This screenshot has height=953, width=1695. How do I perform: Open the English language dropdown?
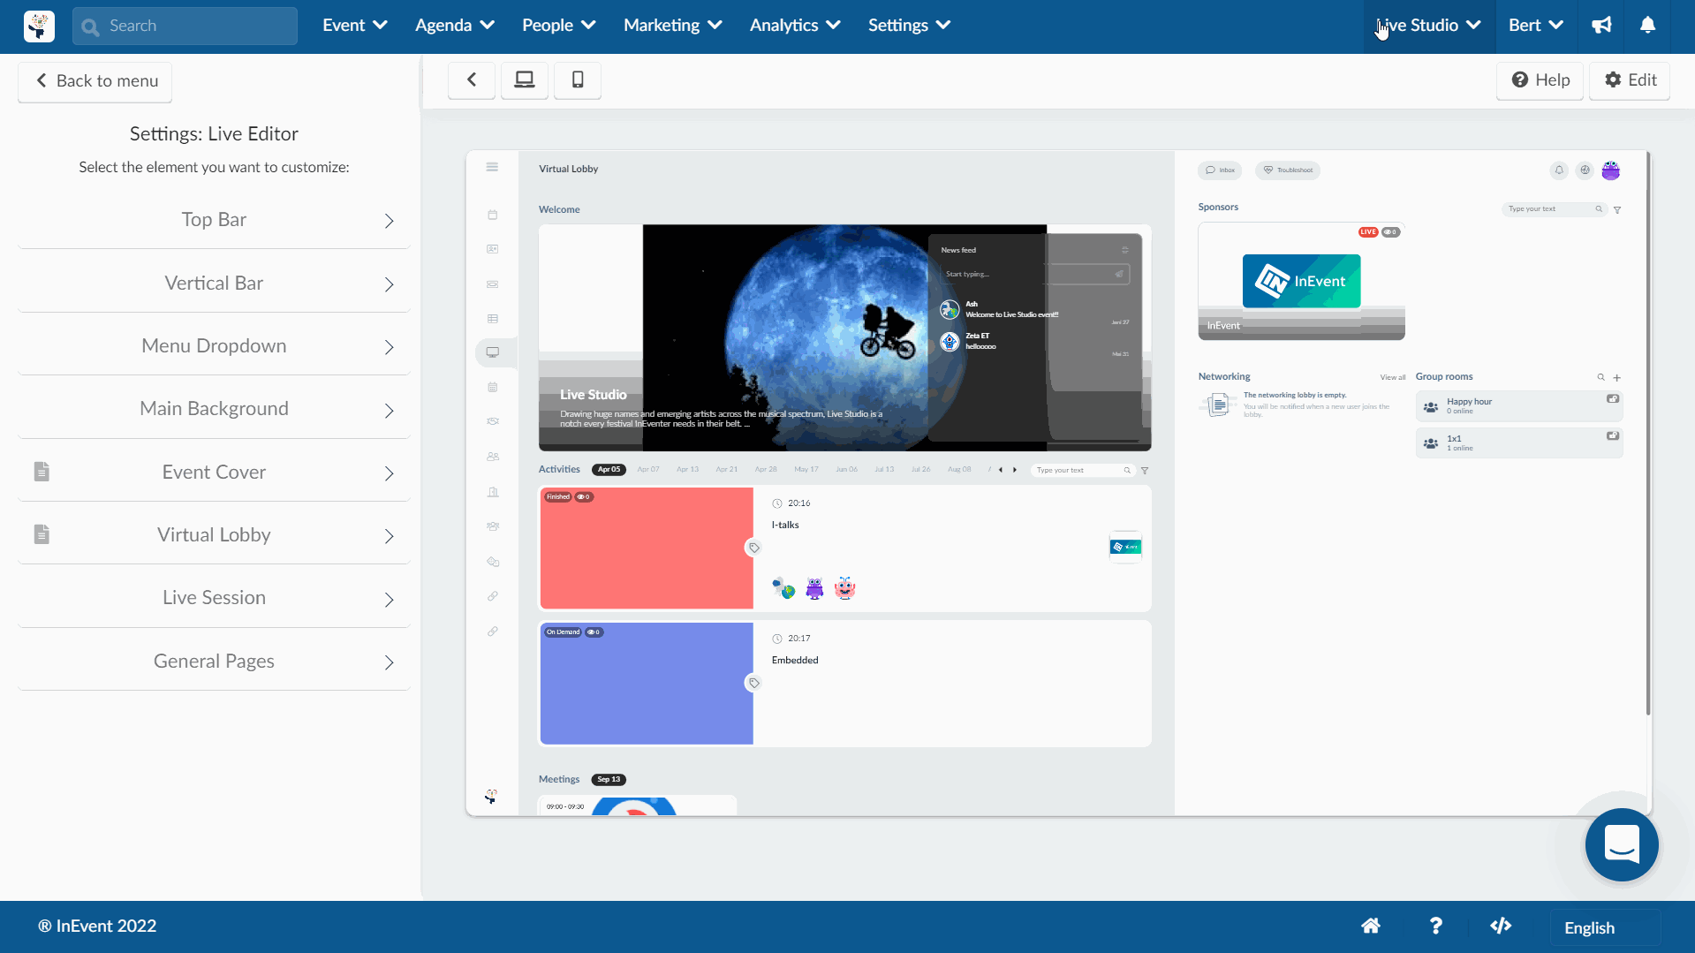(1605, 927)
